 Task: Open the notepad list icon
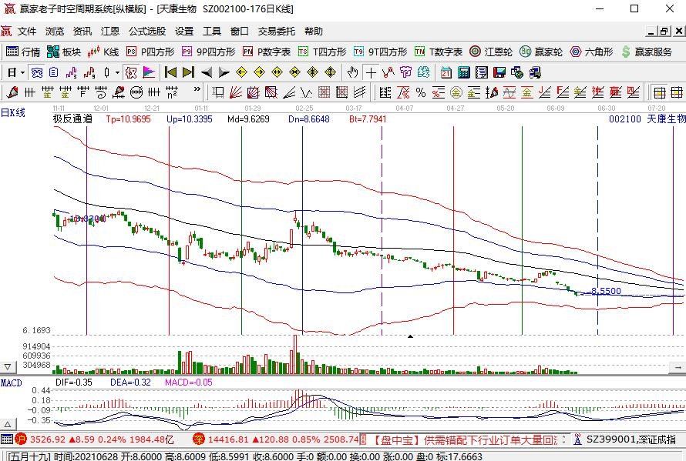tap(481, 72)
